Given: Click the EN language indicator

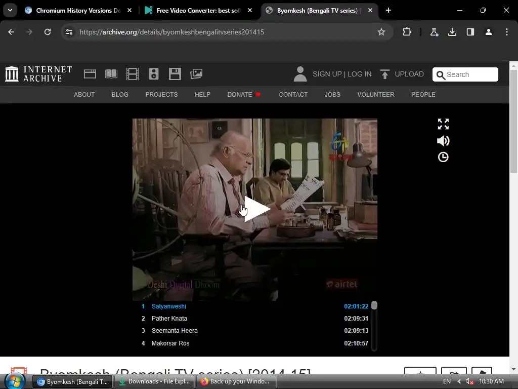Looking at the screenshot, I should pos(447,381).
